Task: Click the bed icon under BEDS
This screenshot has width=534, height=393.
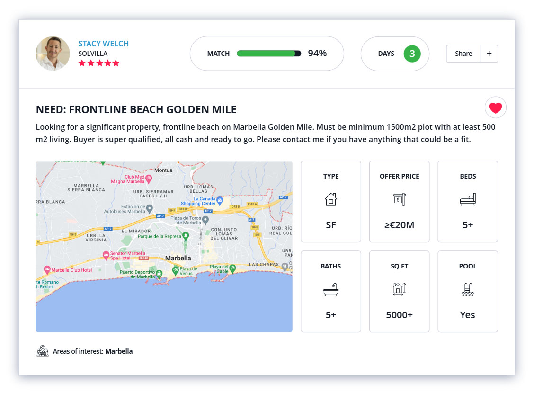Action: [468, 199]
